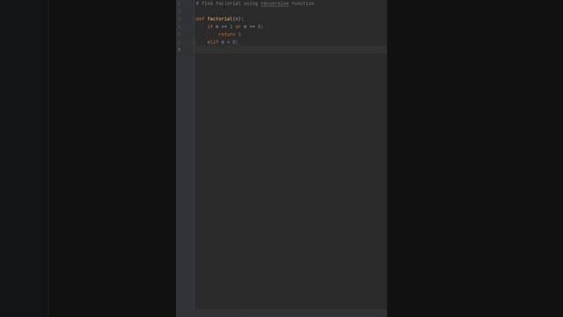Click the "return 1" statement
This screenshot has height=317, width=563.
point(230,34)
